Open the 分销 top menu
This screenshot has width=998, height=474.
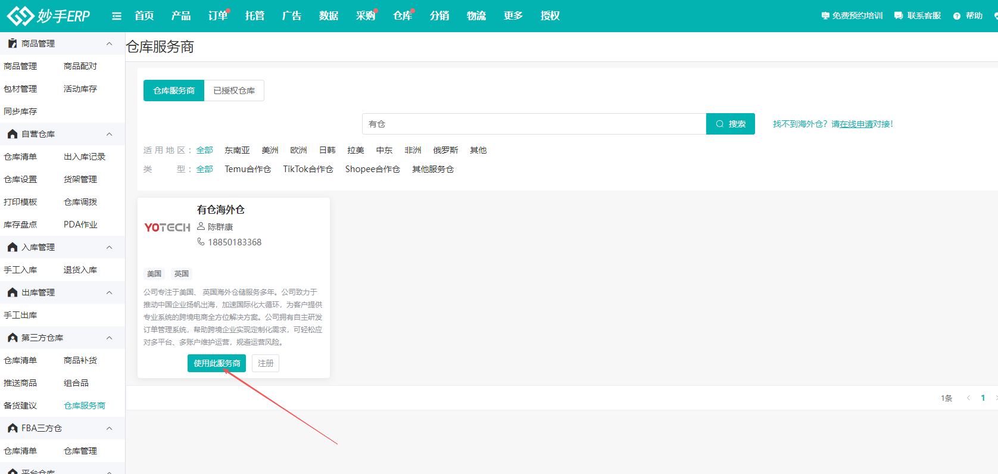[x=439, y=16]
